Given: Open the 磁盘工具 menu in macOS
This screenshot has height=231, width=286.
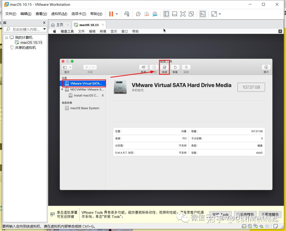Looking at the screenshot, I should click(x=67, y=31).
